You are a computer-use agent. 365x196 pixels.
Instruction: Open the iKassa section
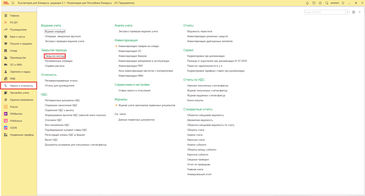(14, 107)
